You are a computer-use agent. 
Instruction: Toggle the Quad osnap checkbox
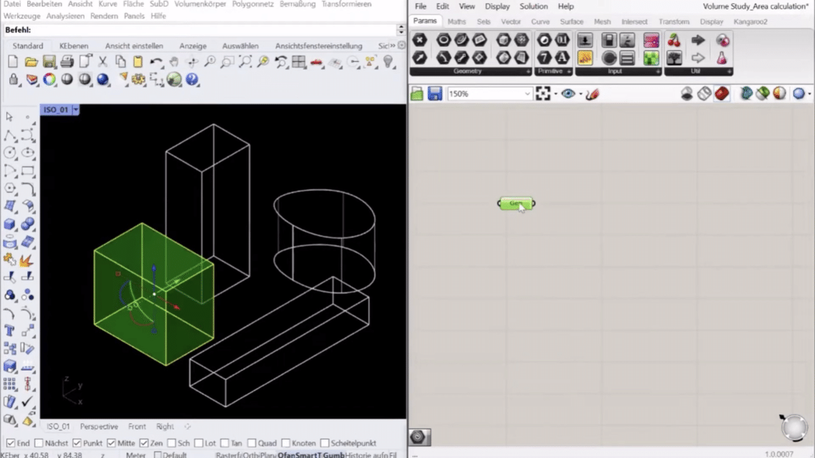point(252,443)
